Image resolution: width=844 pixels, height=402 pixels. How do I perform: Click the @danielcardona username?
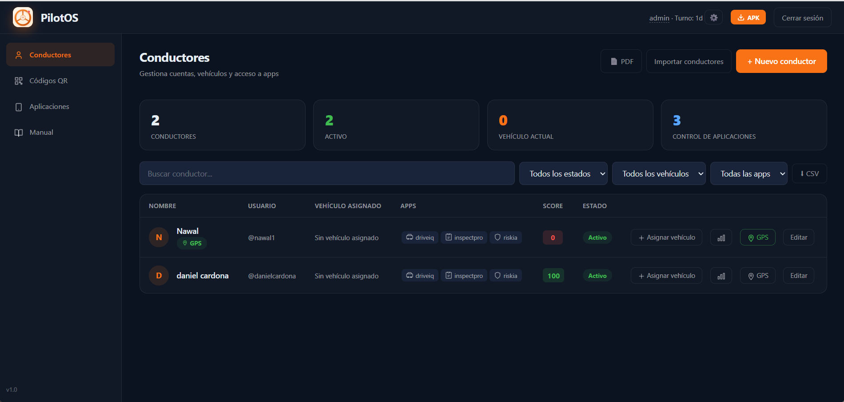[x=272, y=276]
